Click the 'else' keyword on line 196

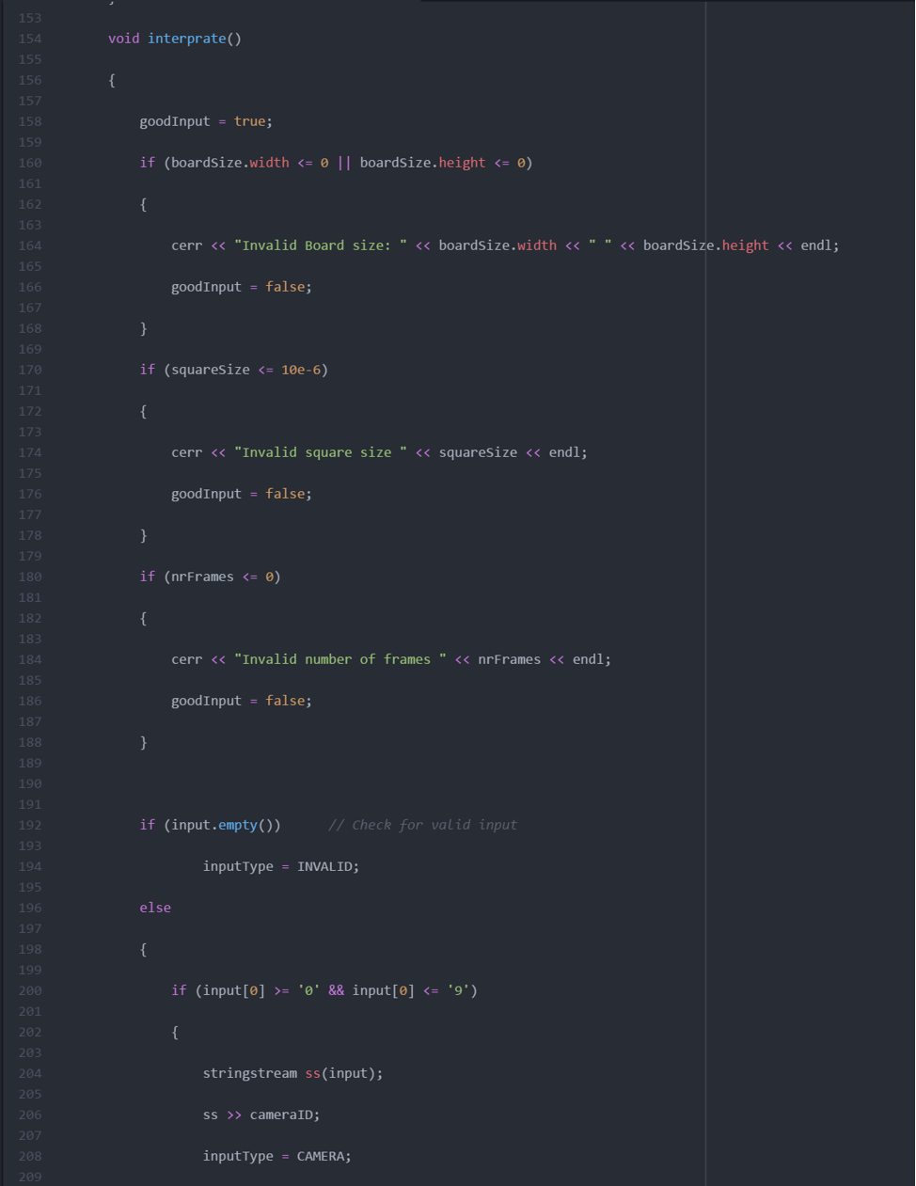pos(155,908)
